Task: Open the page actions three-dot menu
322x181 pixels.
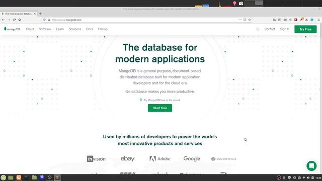Action: pyautogui.click(x=240, y=20)
